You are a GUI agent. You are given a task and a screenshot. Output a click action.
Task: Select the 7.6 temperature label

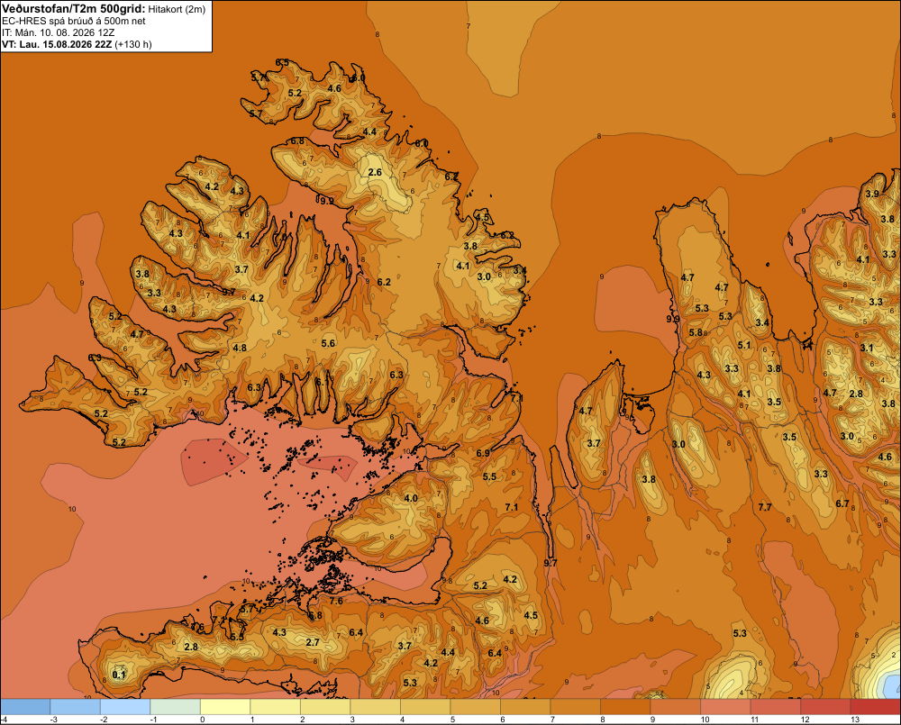(x=336, y=601)
